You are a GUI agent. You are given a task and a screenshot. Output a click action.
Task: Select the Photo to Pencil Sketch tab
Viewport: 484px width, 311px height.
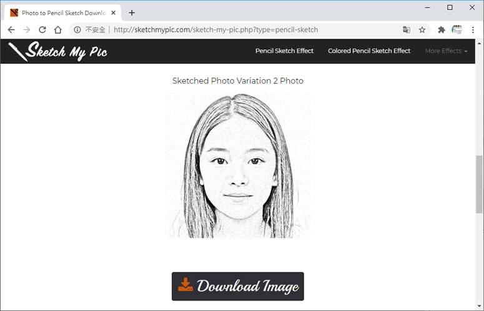(63, 13)
